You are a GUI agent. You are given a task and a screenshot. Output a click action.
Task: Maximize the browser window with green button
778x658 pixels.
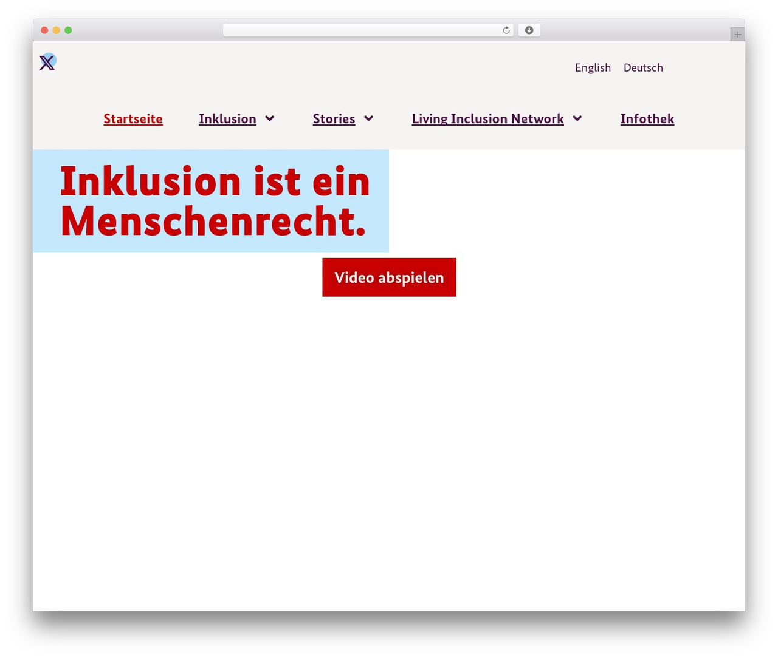68,30
